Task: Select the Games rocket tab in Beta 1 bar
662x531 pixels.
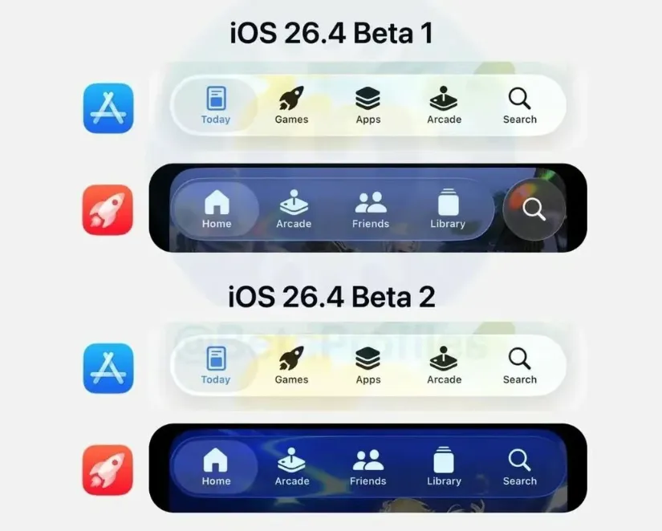Action: tap(291, 106)
